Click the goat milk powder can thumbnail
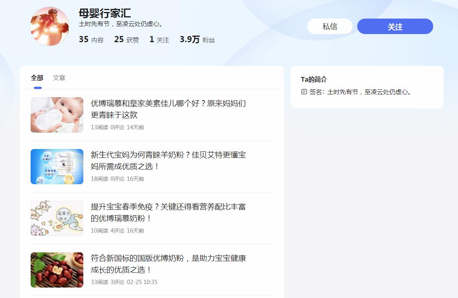The image size is (458, 298). point(57,166)
